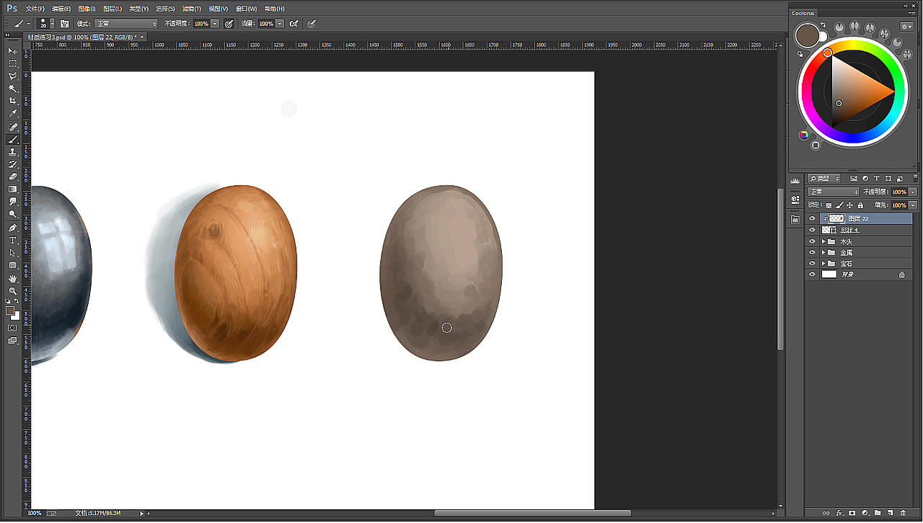Screen dimensions: 923x523
Task: Select the Move tool
Action: click(12, 51)
